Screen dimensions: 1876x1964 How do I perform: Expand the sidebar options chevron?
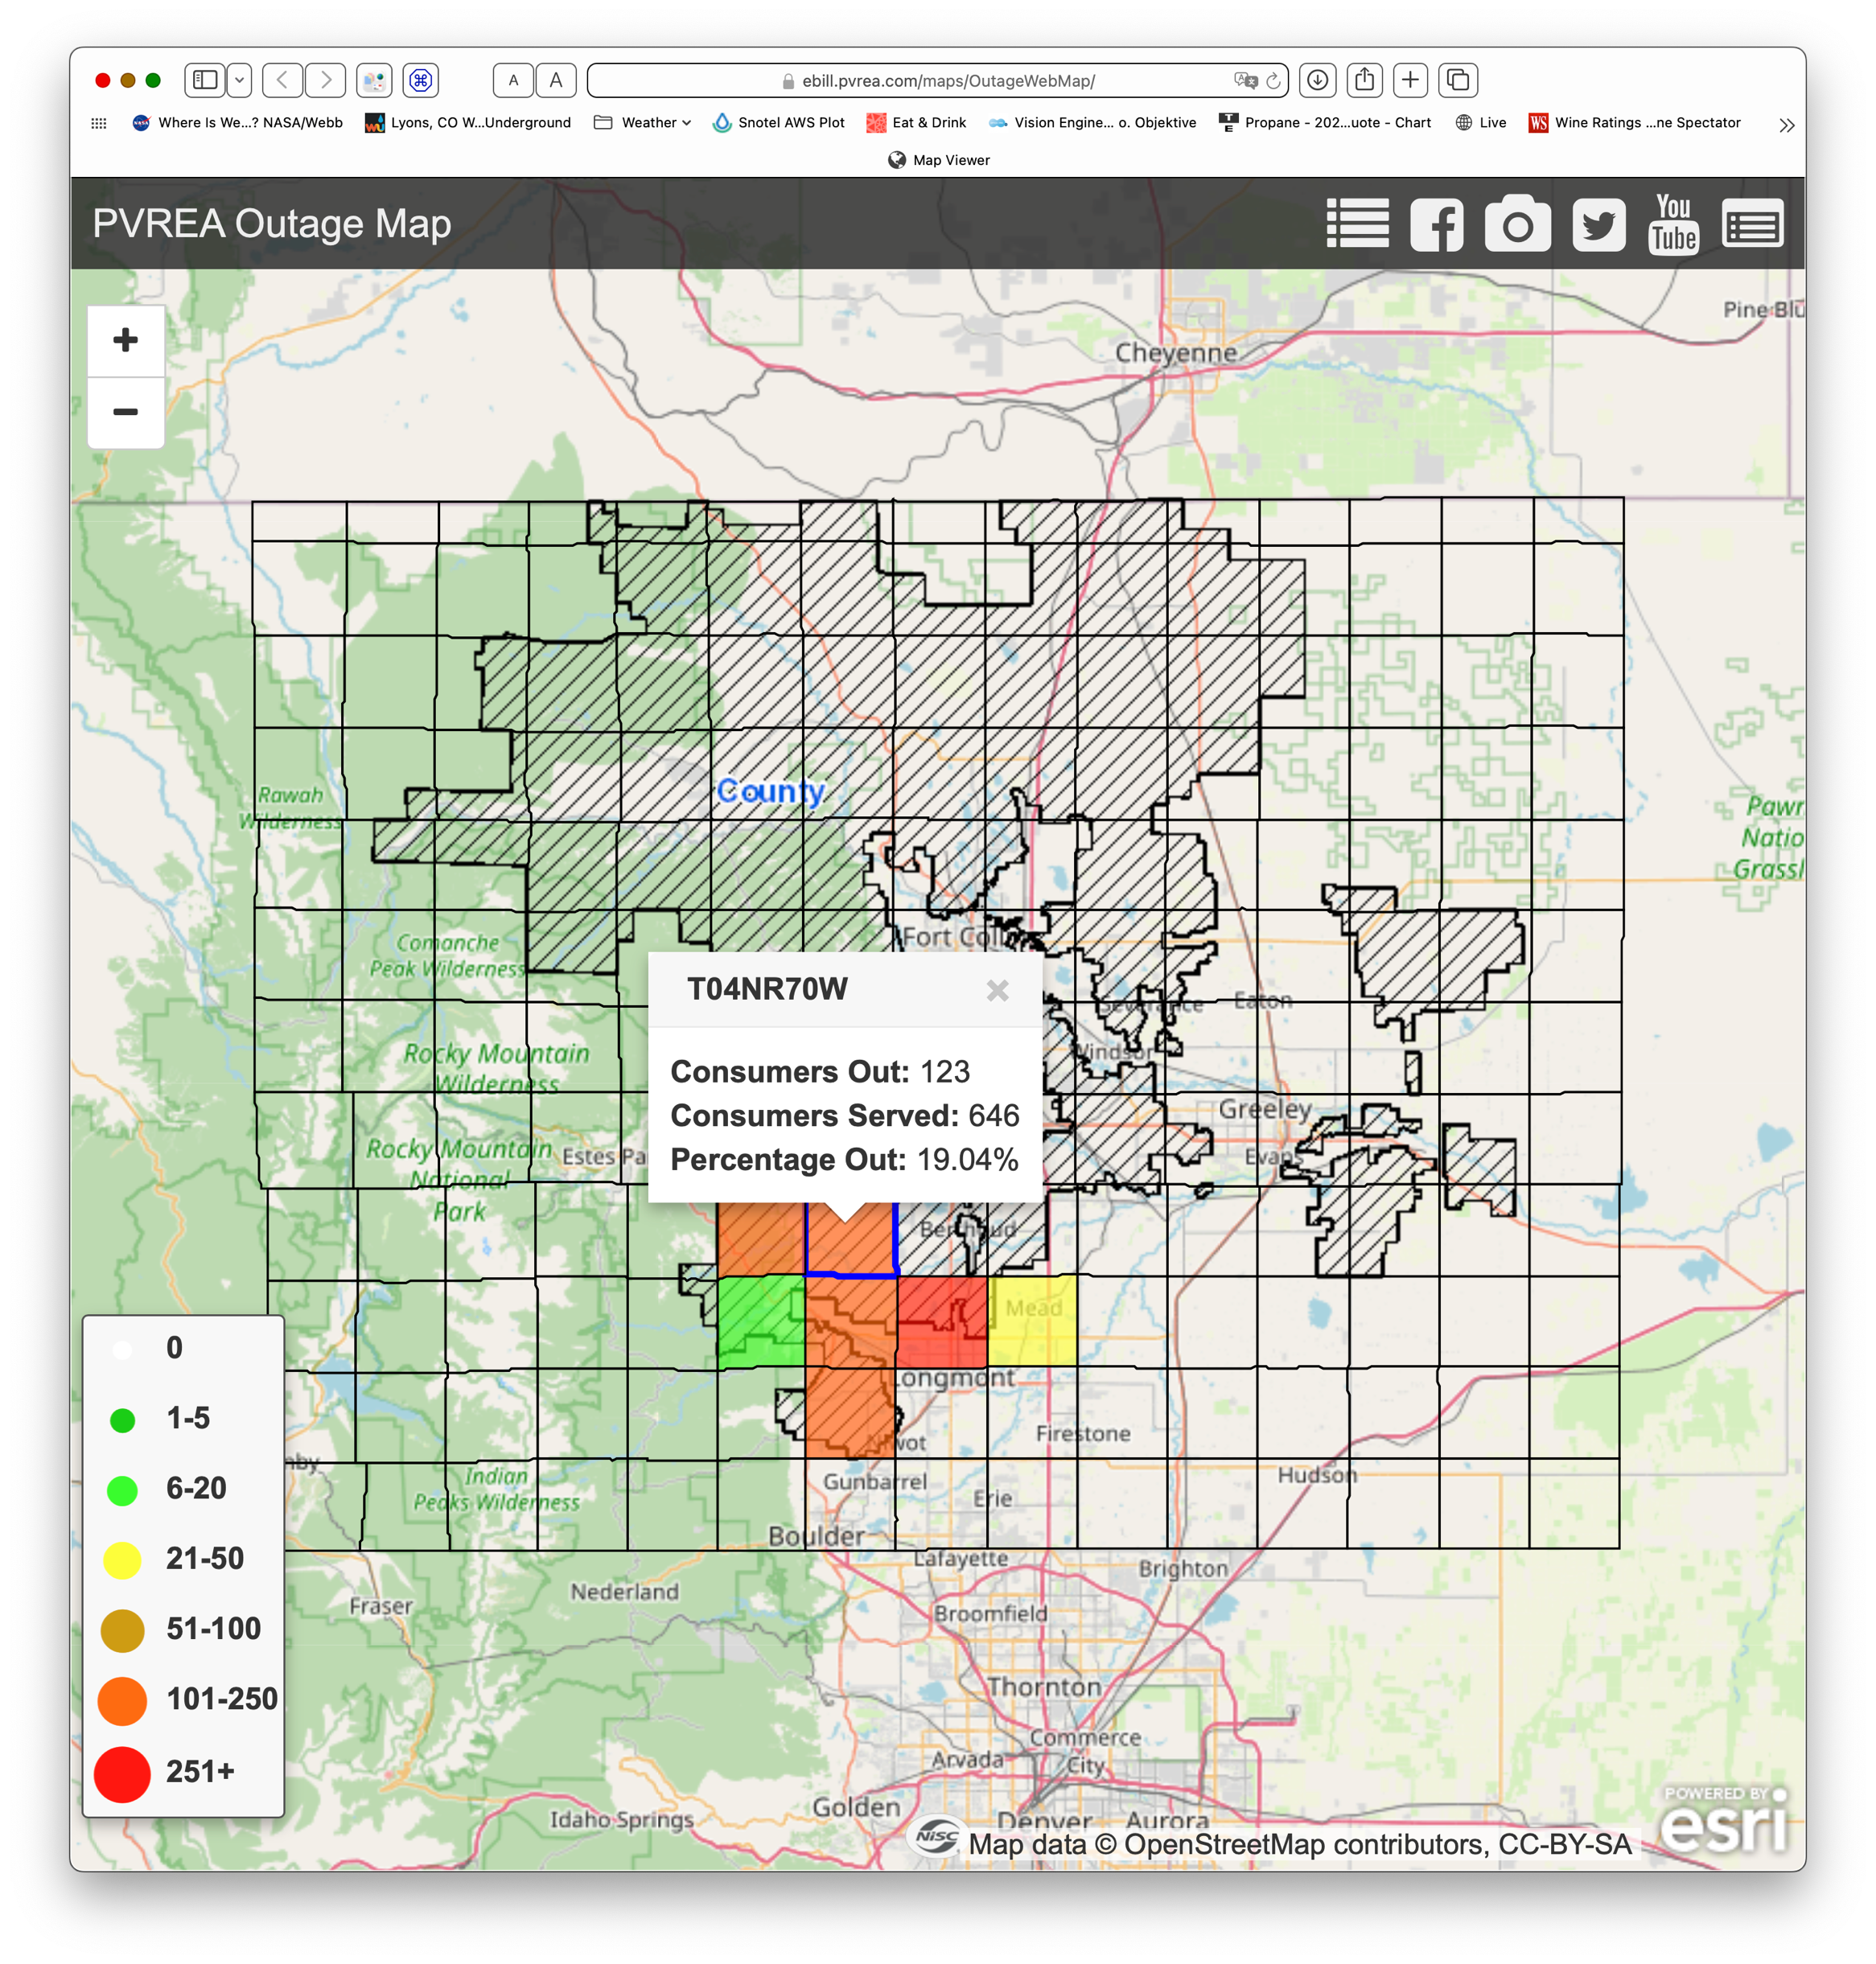pos(239,80)
